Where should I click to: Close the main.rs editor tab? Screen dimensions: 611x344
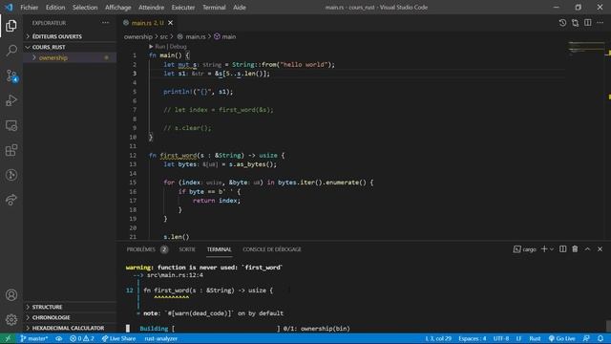tap(170, 23)
